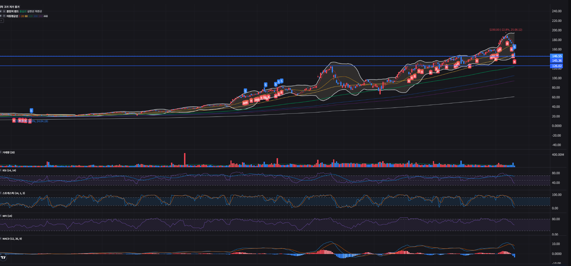This screenshot has width=571, height=266.
Task: Click the green 중심선 legend label
Action: coord(23,11)
